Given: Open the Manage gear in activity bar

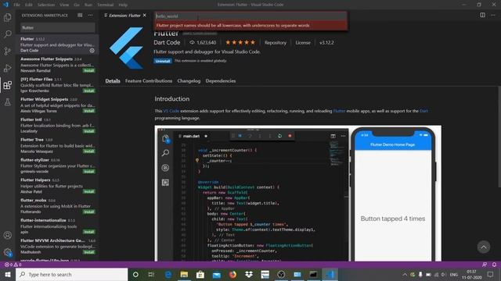Looking at the screenshot, I should (7, 252).
